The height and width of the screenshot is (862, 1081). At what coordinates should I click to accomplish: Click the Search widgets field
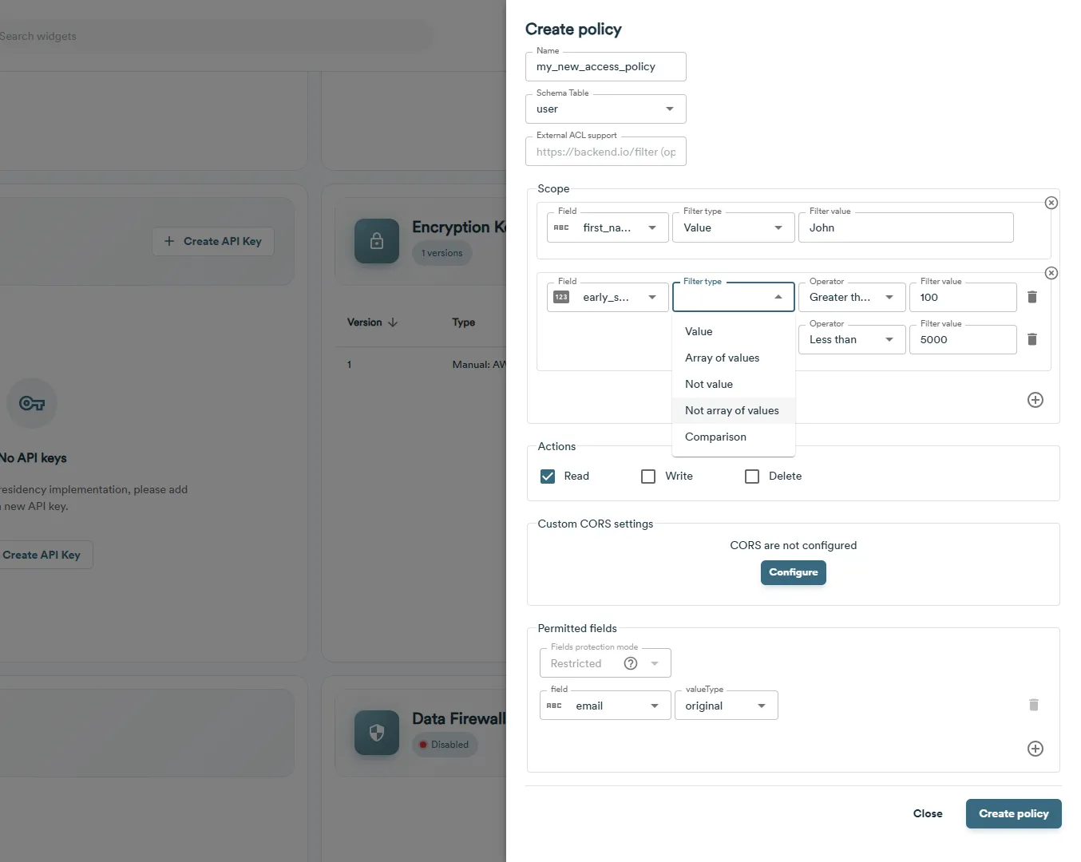pyautogui.click(x=216, y=36)
